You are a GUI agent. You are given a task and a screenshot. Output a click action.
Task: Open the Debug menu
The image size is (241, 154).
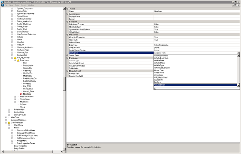pos(23,5)
